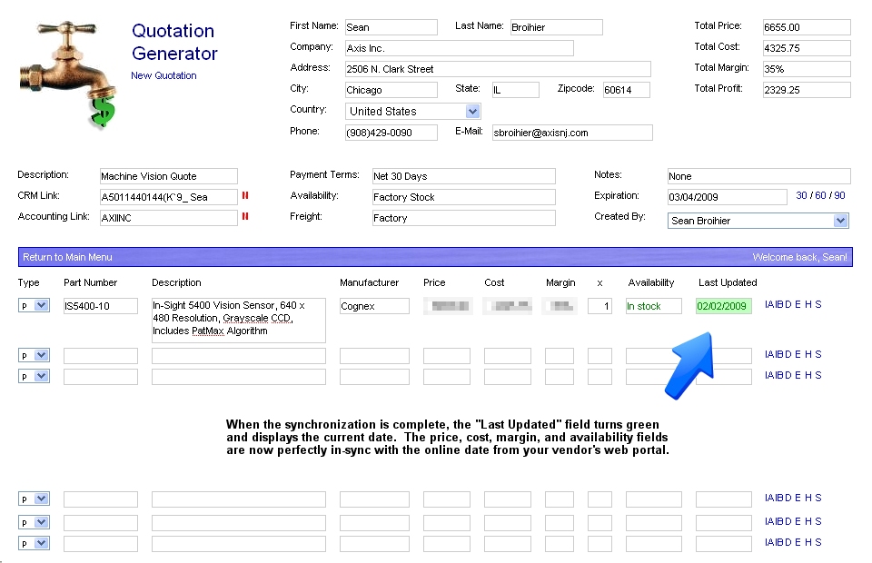Click the S link in the IS5400-10 row
This screenshot has width=872, height=563.
click(x=818, y=304)
